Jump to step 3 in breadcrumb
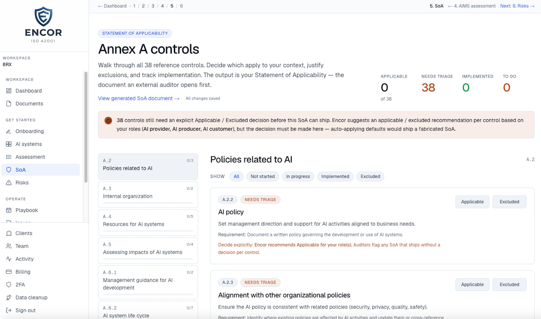The image size is (541, 319). click(x=153, y=6)
